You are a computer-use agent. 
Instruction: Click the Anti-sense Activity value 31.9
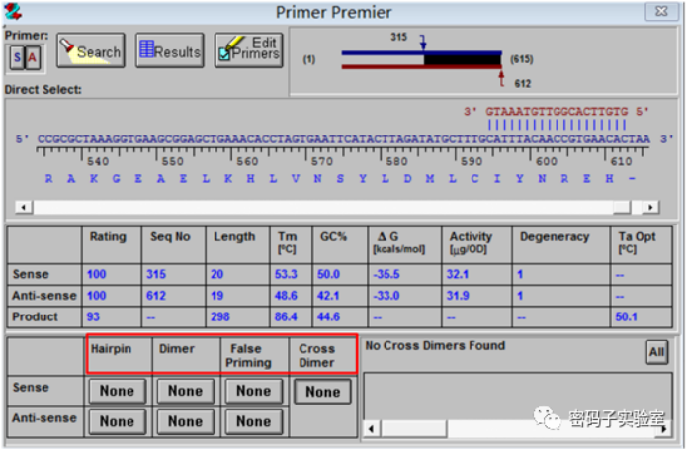click(x=458, y=296)
